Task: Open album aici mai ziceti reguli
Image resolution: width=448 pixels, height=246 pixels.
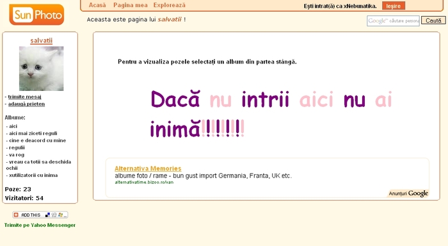Action: tap(33, 133)
